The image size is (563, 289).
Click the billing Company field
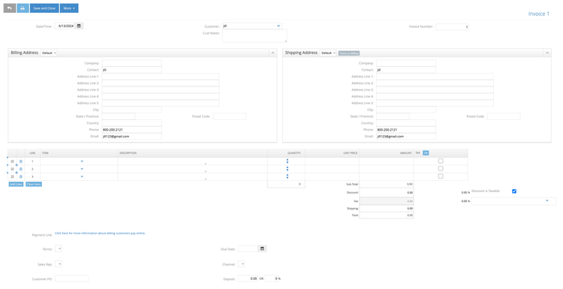132,63
